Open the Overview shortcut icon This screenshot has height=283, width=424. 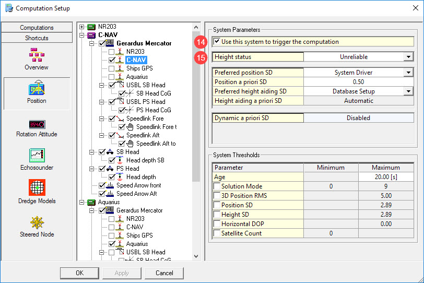click(37, 54)
